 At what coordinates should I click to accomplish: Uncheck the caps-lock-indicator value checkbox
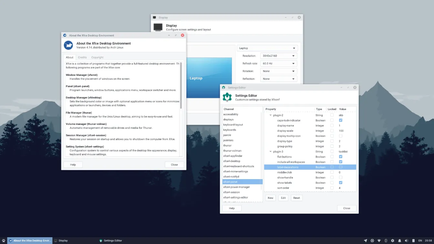pyautogui.click(x=340, y=120)
